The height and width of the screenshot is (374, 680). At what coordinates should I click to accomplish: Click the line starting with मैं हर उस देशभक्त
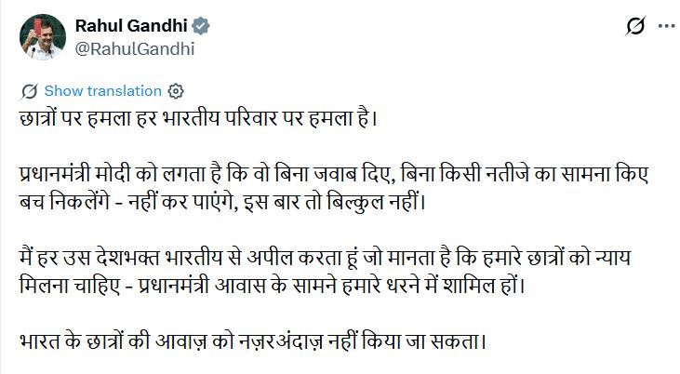[325, 258]
